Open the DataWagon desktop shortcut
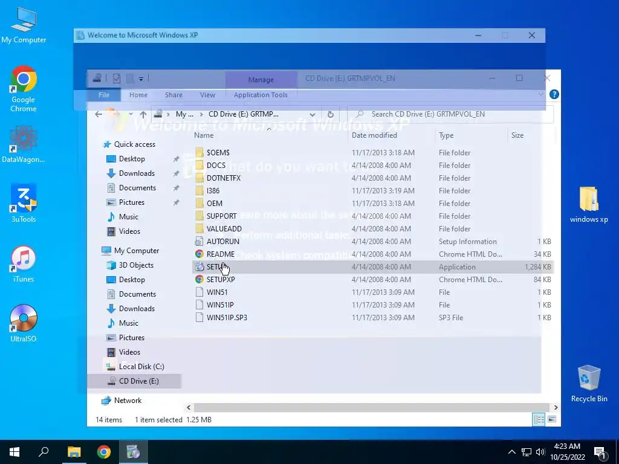Viewport: 619px width, 464px height. tap(24, 144)
